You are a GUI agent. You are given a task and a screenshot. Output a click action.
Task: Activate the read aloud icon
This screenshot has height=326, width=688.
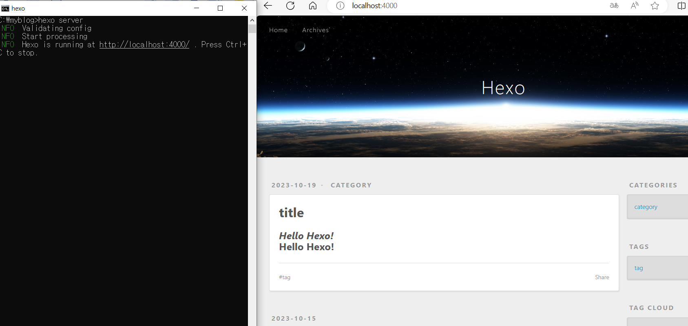[x=635, y=6]
